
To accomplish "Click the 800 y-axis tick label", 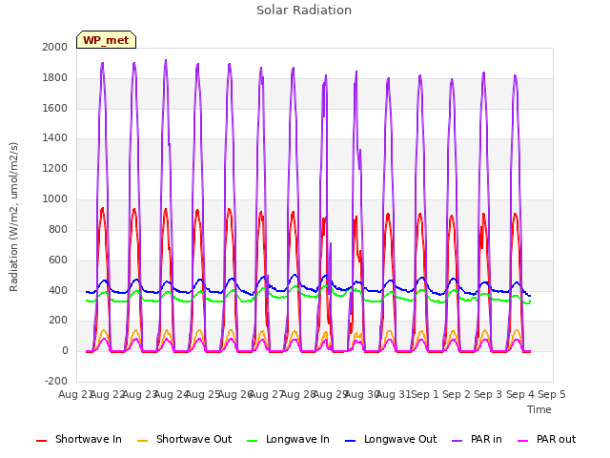I will click(58, 229).
